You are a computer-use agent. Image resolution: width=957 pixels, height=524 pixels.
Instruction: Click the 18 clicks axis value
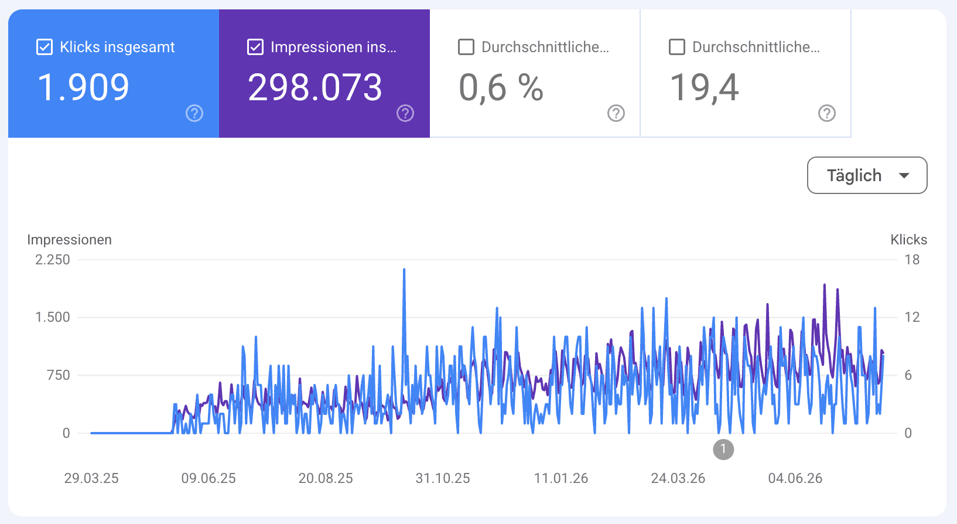click(912, 260)
